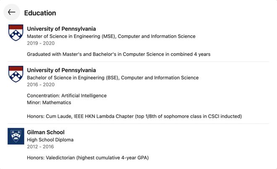Click the Cum Laude IEEE HKN honors line

[134, 116]
